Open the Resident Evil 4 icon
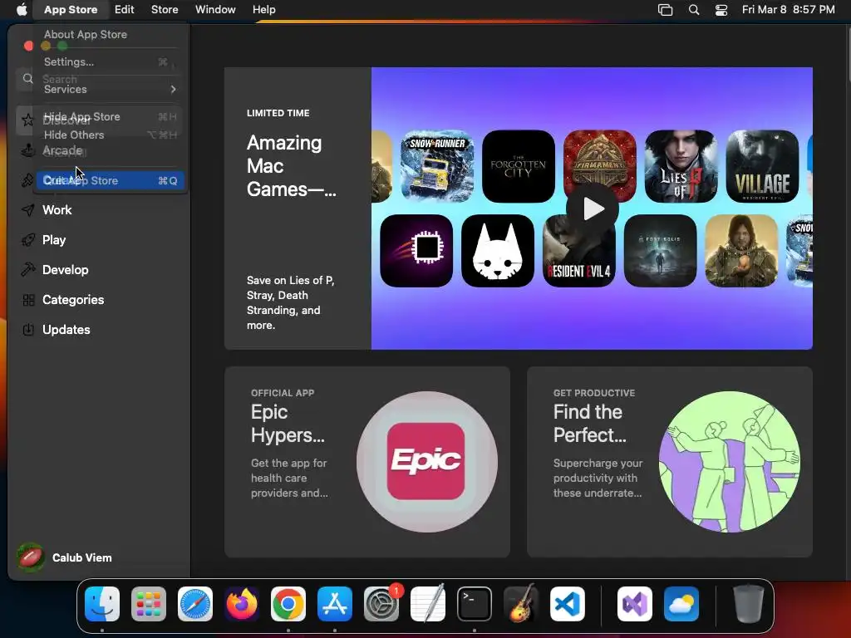This screenshot has height=638, width=851. click(x=579, y=251)
